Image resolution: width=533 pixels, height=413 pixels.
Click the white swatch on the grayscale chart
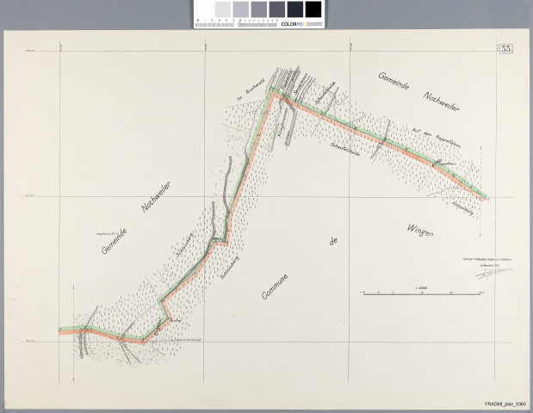tap(203, 9)
